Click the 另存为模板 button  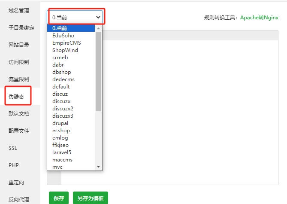(x=91, y=198)
